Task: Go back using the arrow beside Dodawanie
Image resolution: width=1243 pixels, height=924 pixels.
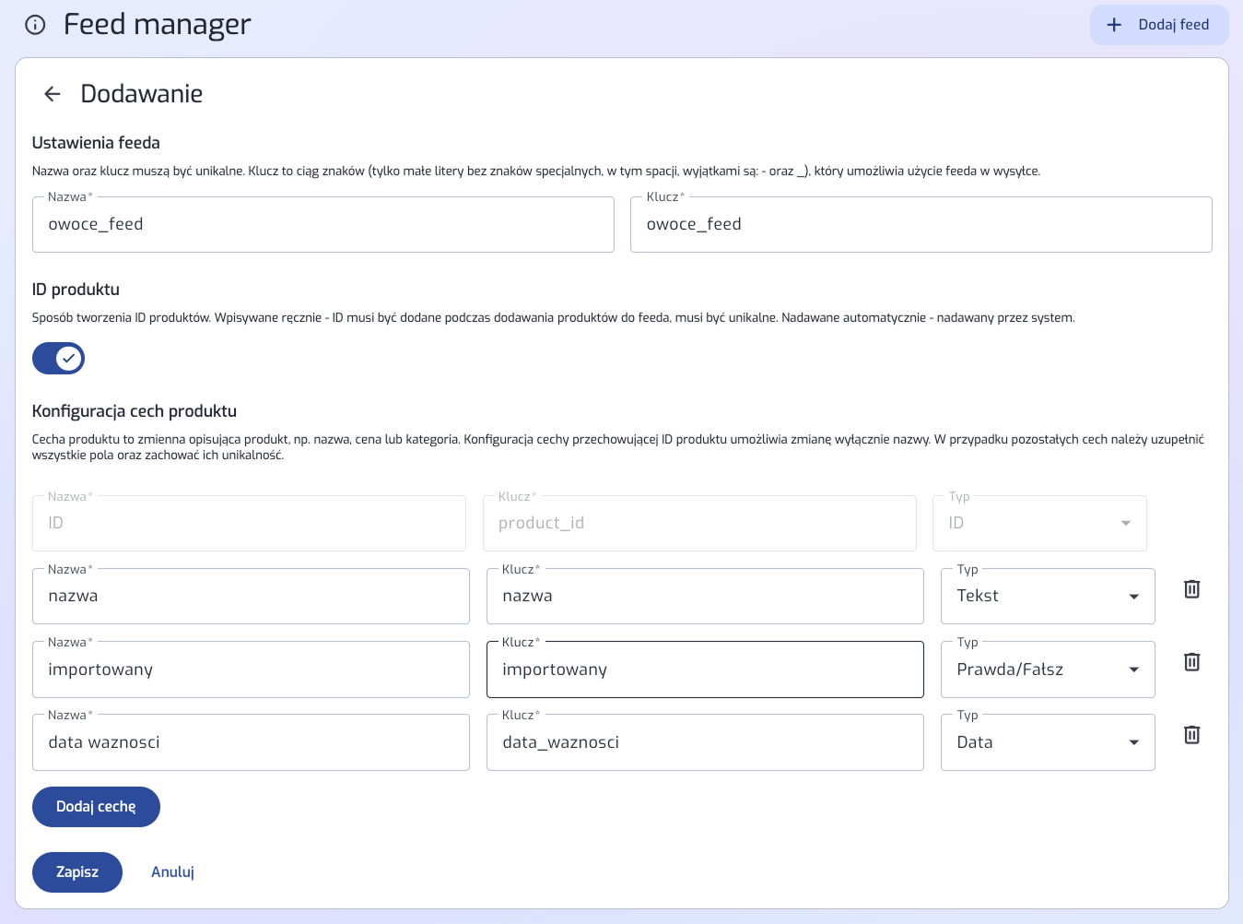Action: [x=53, y=94]
